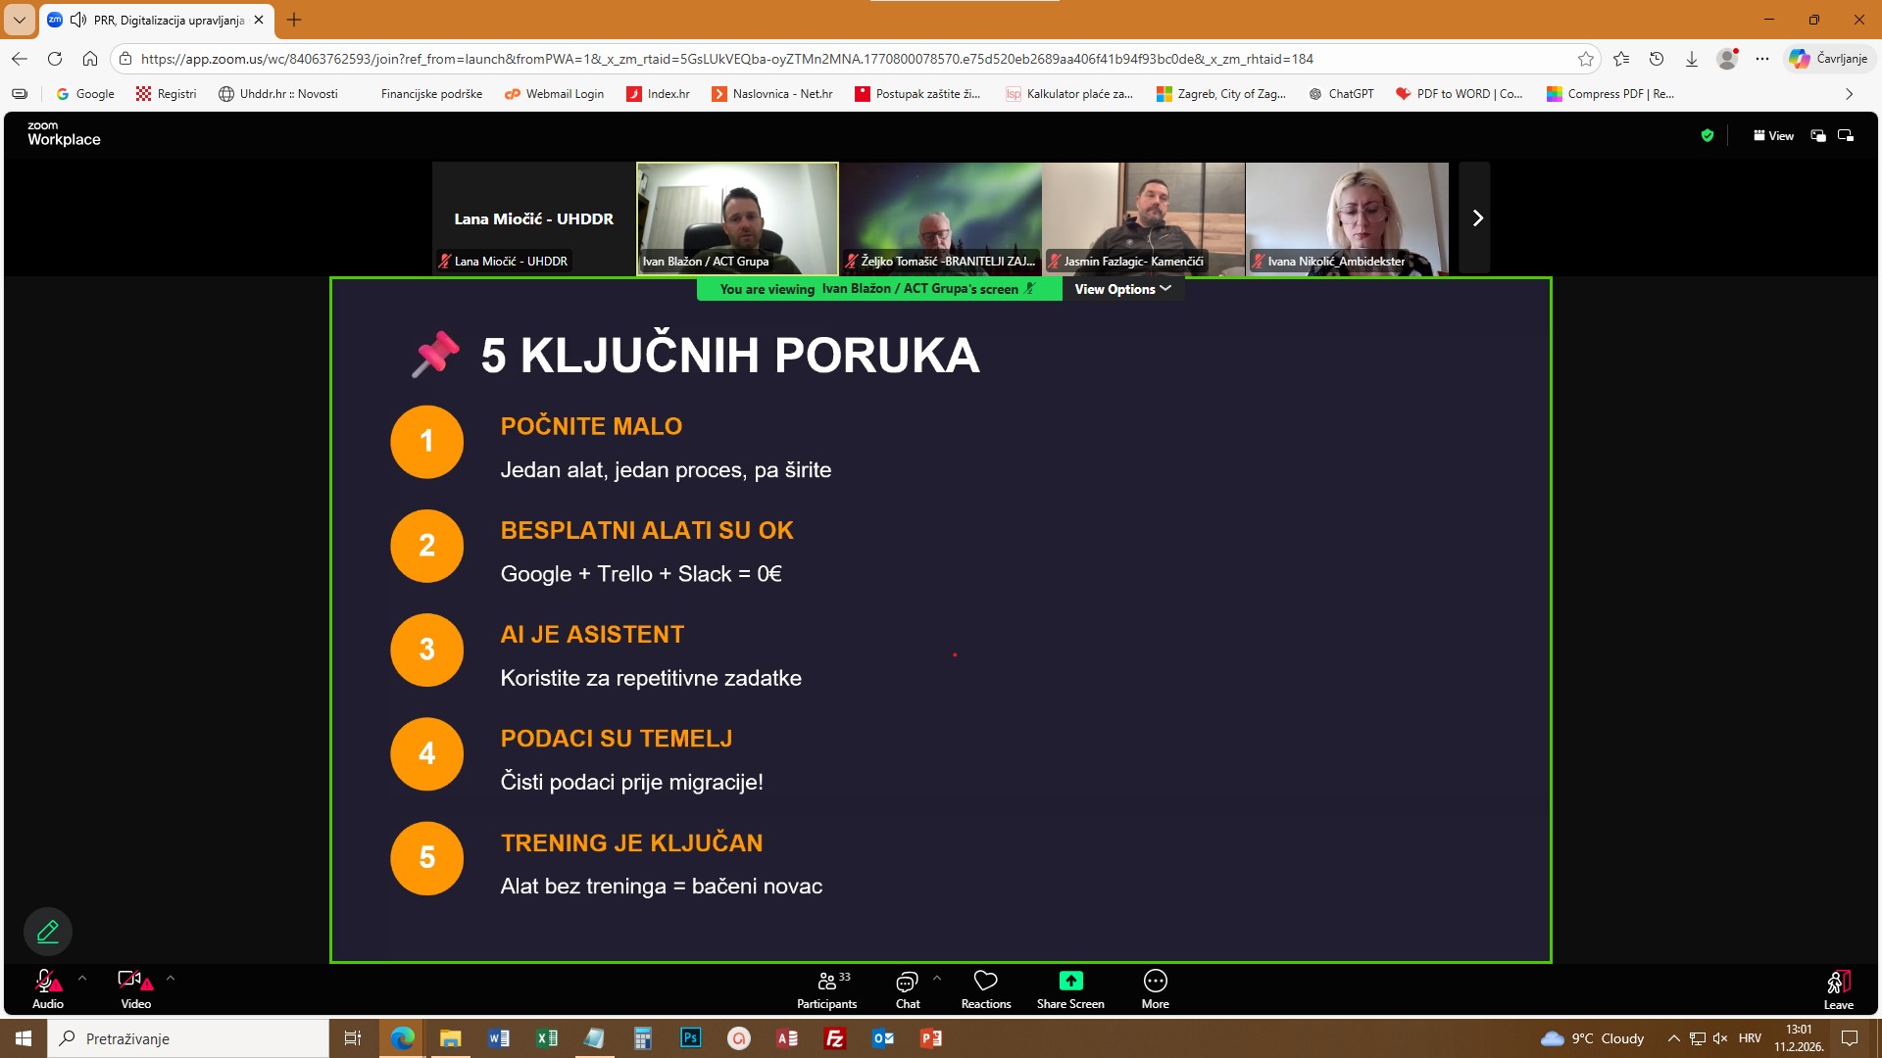The height and width of the screenshot is (1058, 1882).
Task: Click the green Share Screen button
Action: tap(1070, 981)
